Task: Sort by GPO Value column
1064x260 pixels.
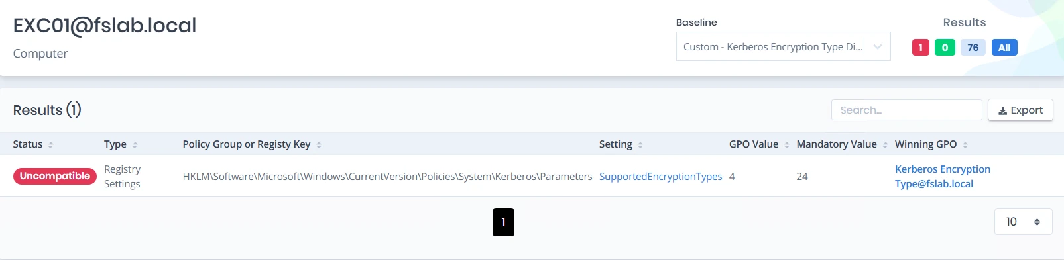Action: coord(786,145)
